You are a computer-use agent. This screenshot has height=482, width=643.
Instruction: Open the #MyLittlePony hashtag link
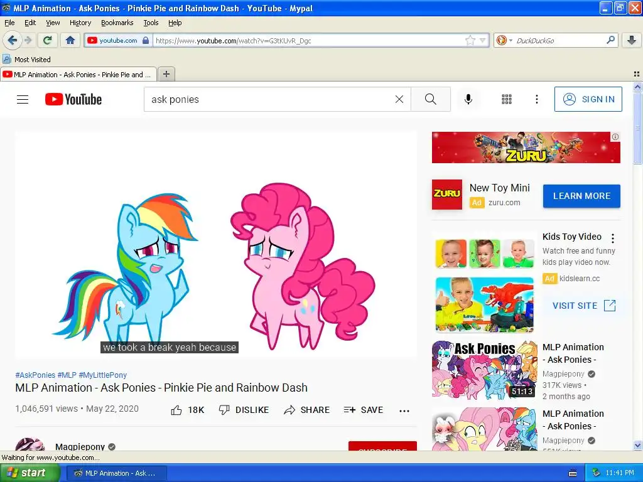[102, 375]
